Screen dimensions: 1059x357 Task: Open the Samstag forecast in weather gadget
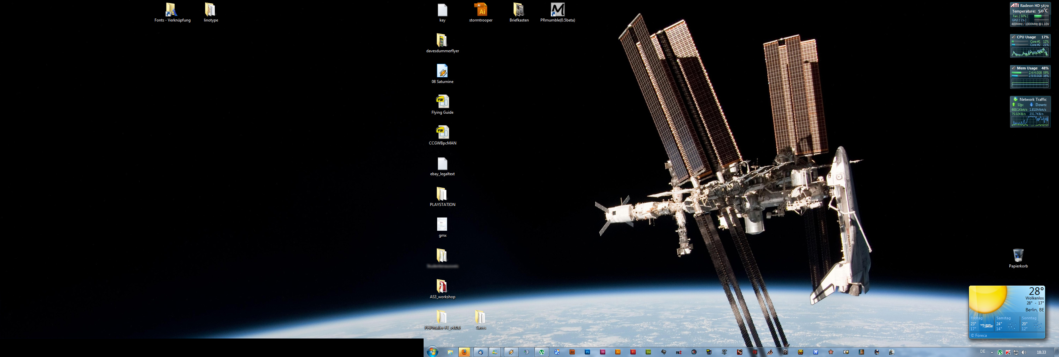point(1007,323)
